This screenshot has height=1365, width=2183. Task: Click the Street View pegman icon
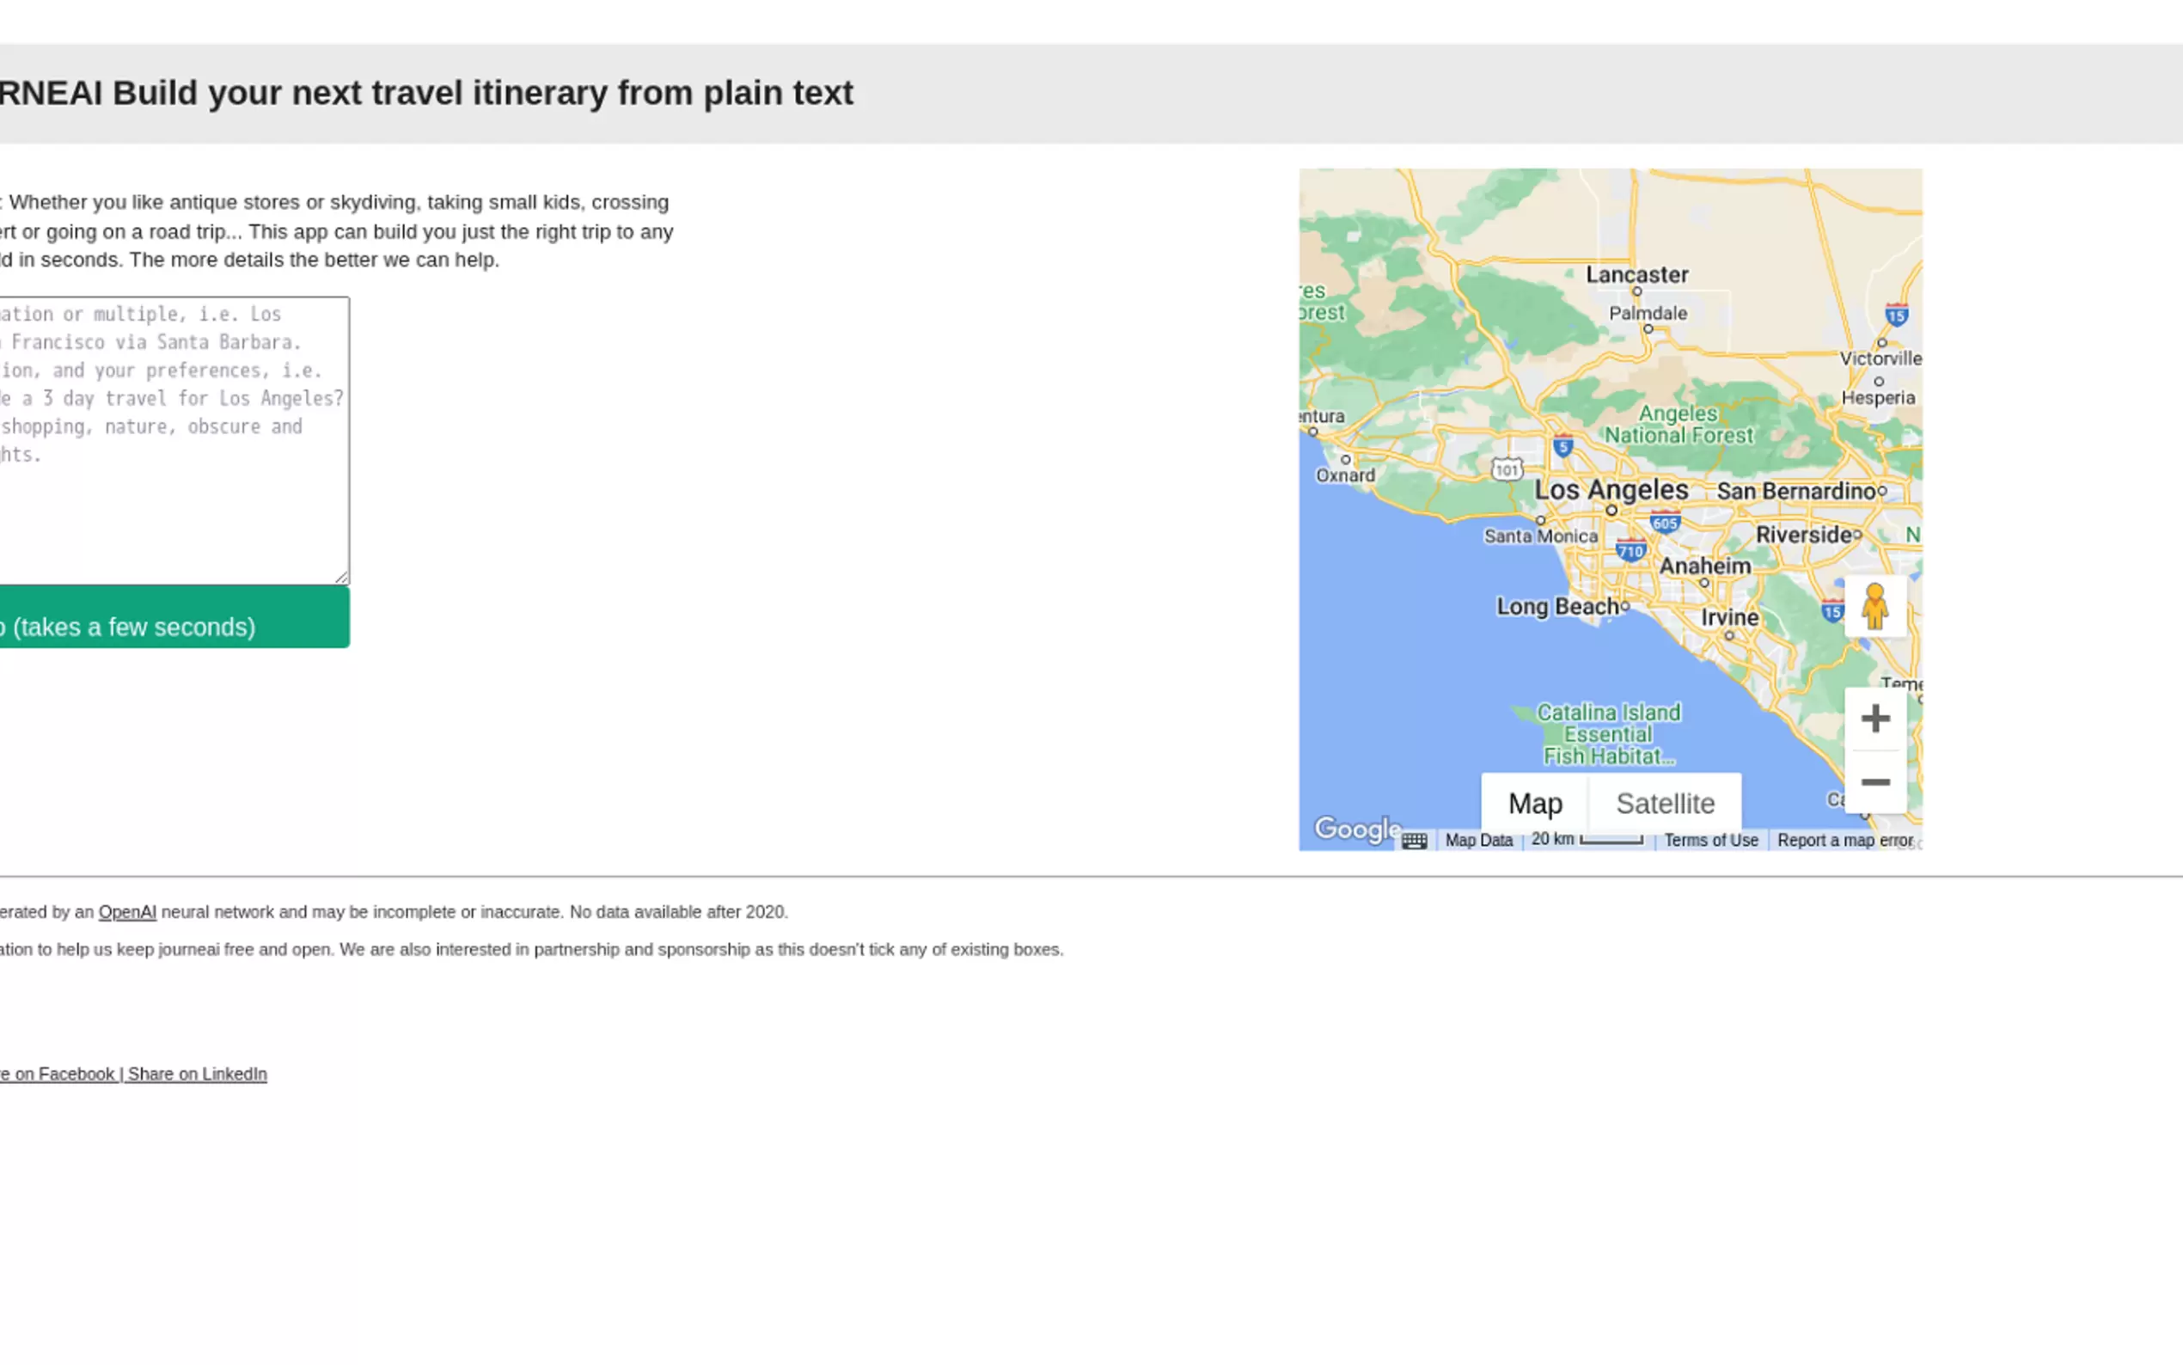(x=1874, y=607)
